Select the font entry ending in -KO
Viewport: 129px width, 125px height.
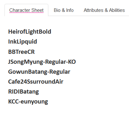point(42,62)
